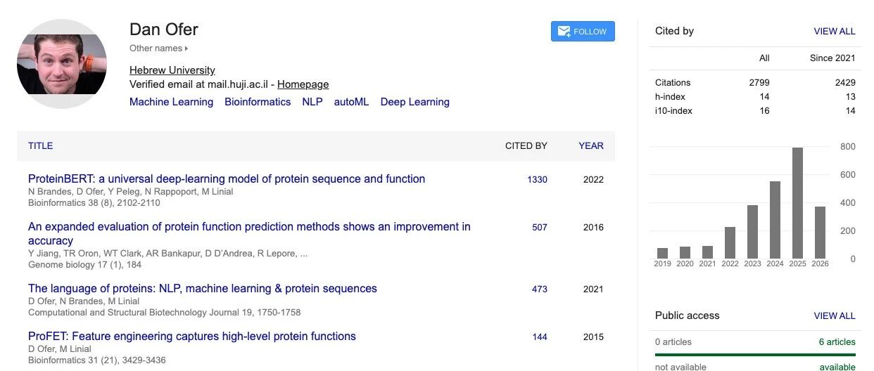Open the 6 articles available link
This screenshot has width=874, height=371.
(837, 342)
